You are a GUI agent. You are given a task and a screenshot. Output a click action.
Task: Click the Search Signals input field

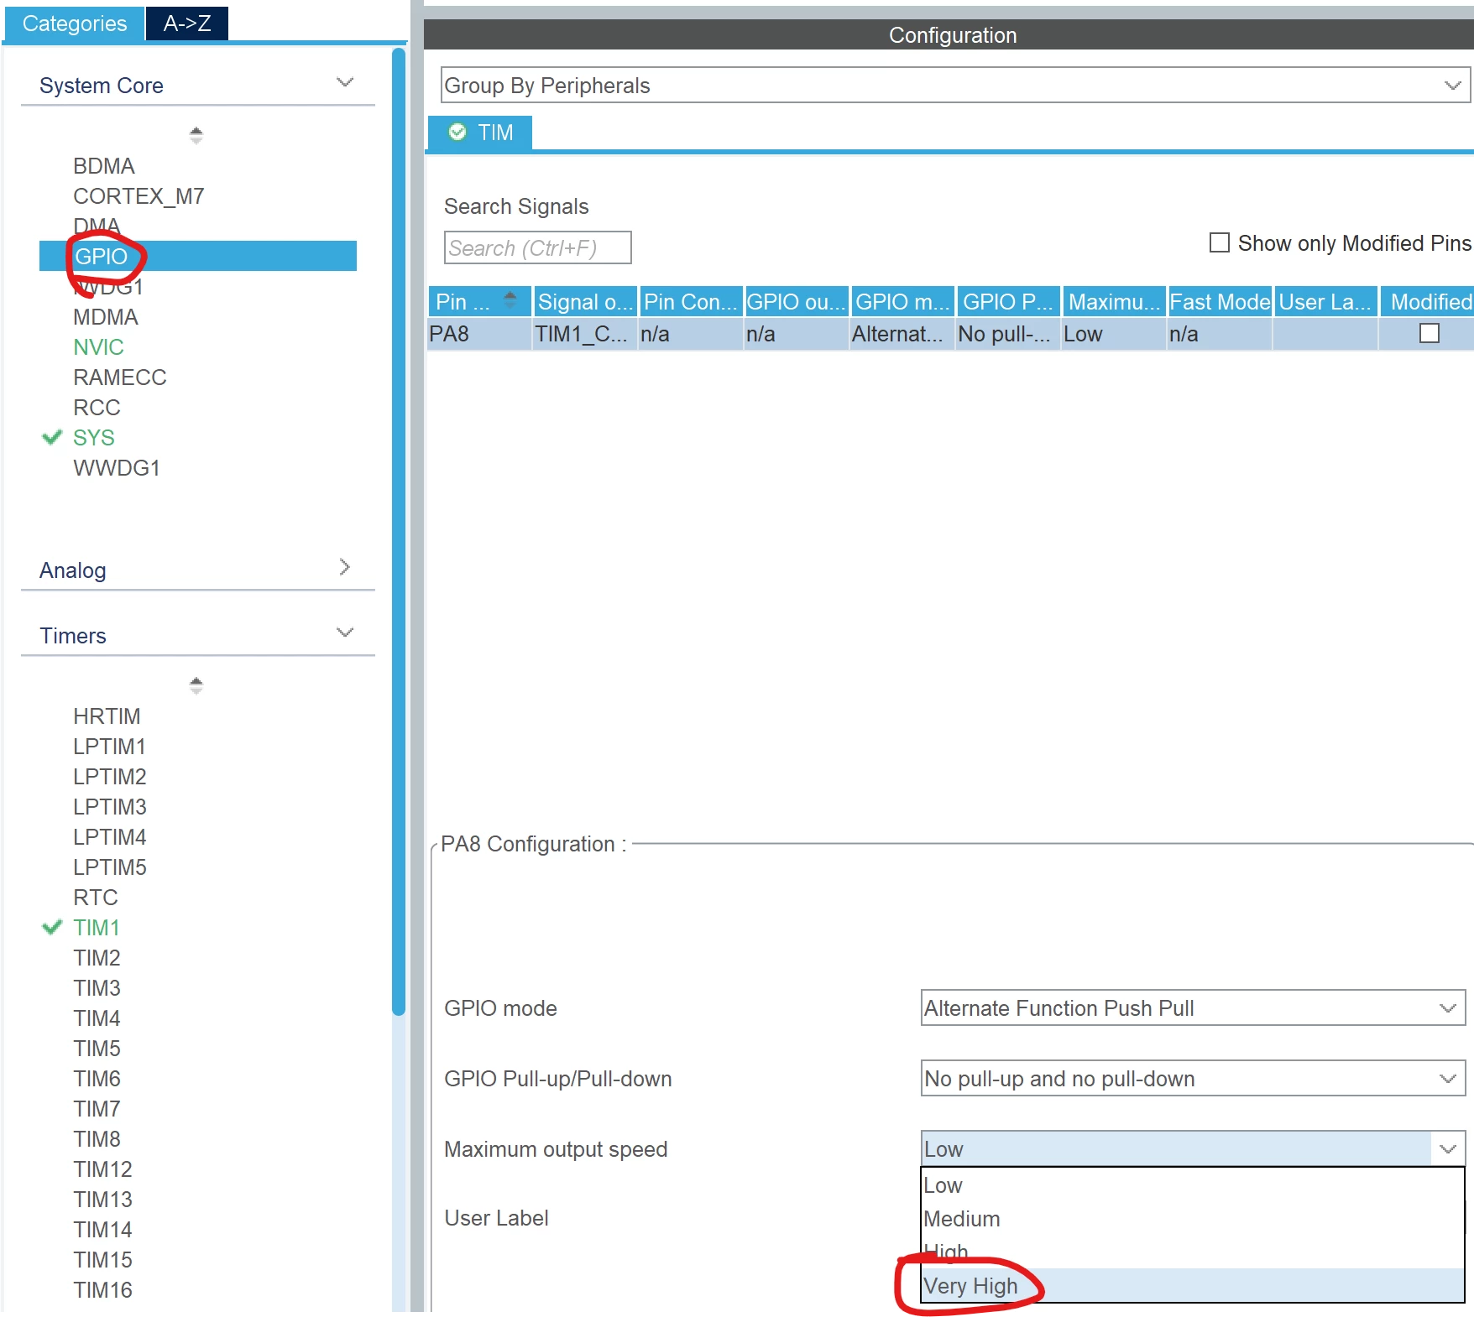pyautogui.click(x=537, y=247)
